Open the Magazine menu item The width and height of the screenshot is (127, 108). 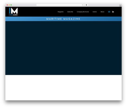tap(60, 12)
